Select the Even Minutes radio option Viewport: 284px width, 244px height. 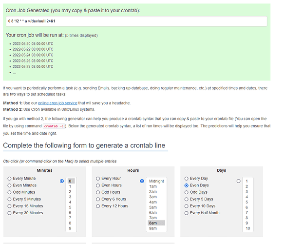(9, 185)
